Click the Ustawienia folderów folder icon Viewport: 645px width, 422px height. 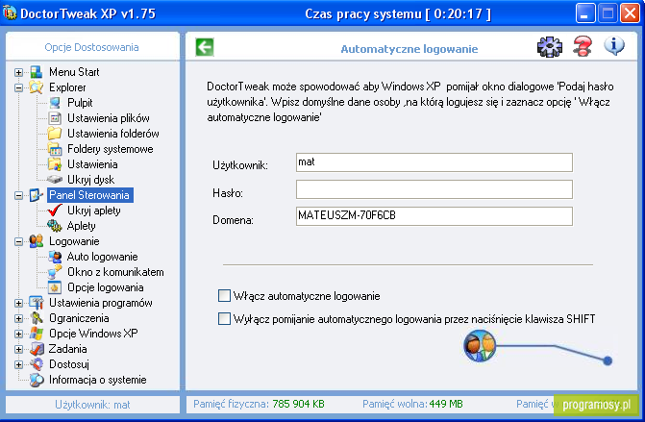[x=55, y=134]
